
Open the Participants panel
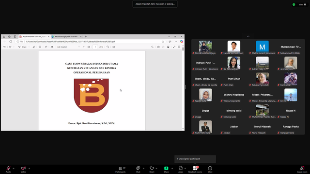121,169
